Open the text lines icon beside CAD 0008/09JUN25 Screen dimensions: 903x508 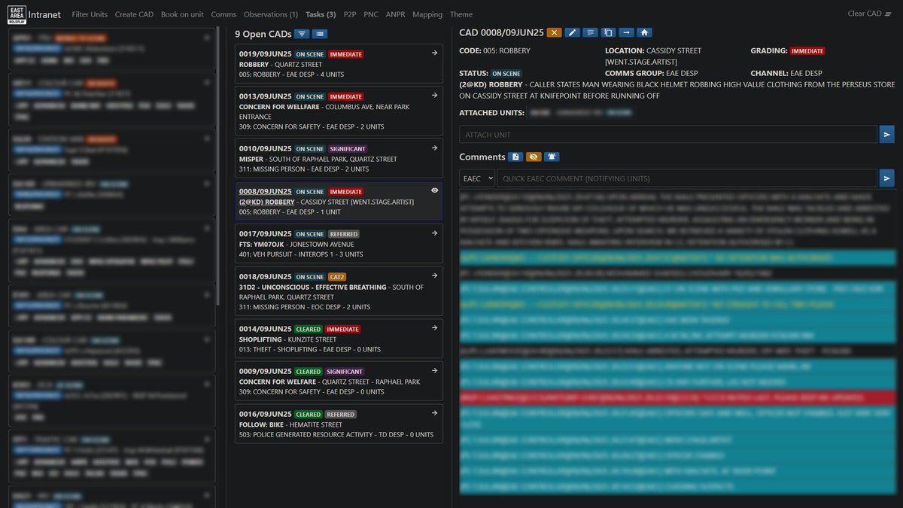click(x=591, y=32)
